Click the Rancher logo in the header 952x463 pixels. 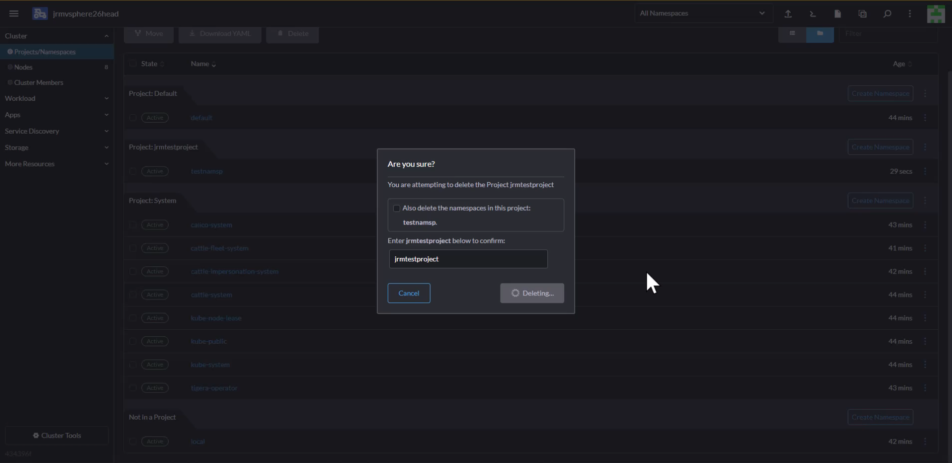click(x=39, y=13)
